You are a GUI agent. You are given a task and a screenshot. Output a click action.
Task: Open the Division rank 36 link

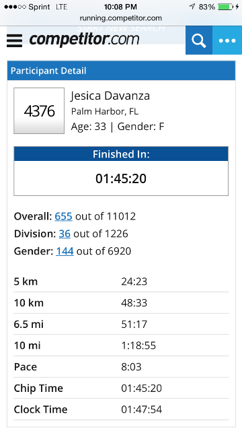click(x=65, y=234)
